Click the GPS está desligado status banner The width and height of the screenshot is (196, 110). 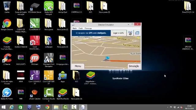[x=91, y=33]
